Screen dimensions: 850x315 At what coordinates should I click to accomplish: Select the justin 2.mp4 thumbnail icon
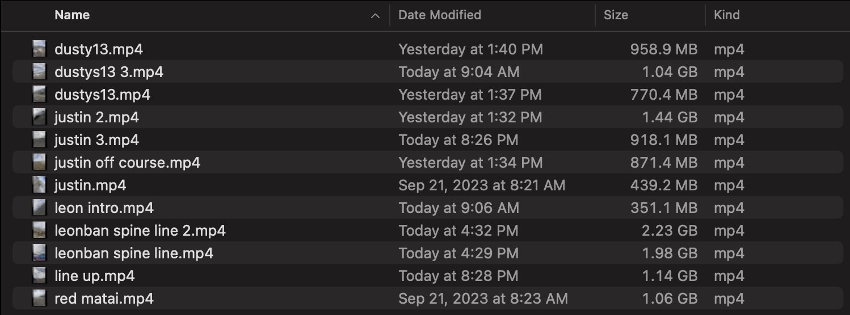click(39, 117)
